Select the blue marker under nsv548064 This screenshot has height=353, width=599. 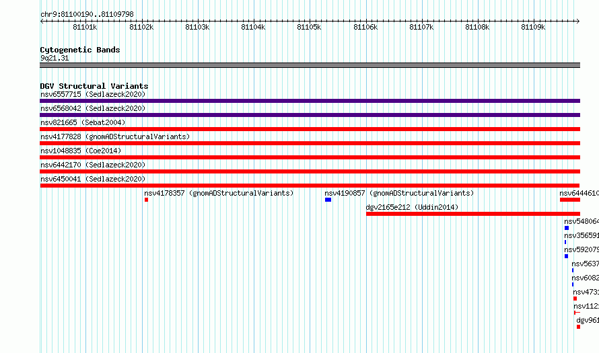click(x=567, y=228)
